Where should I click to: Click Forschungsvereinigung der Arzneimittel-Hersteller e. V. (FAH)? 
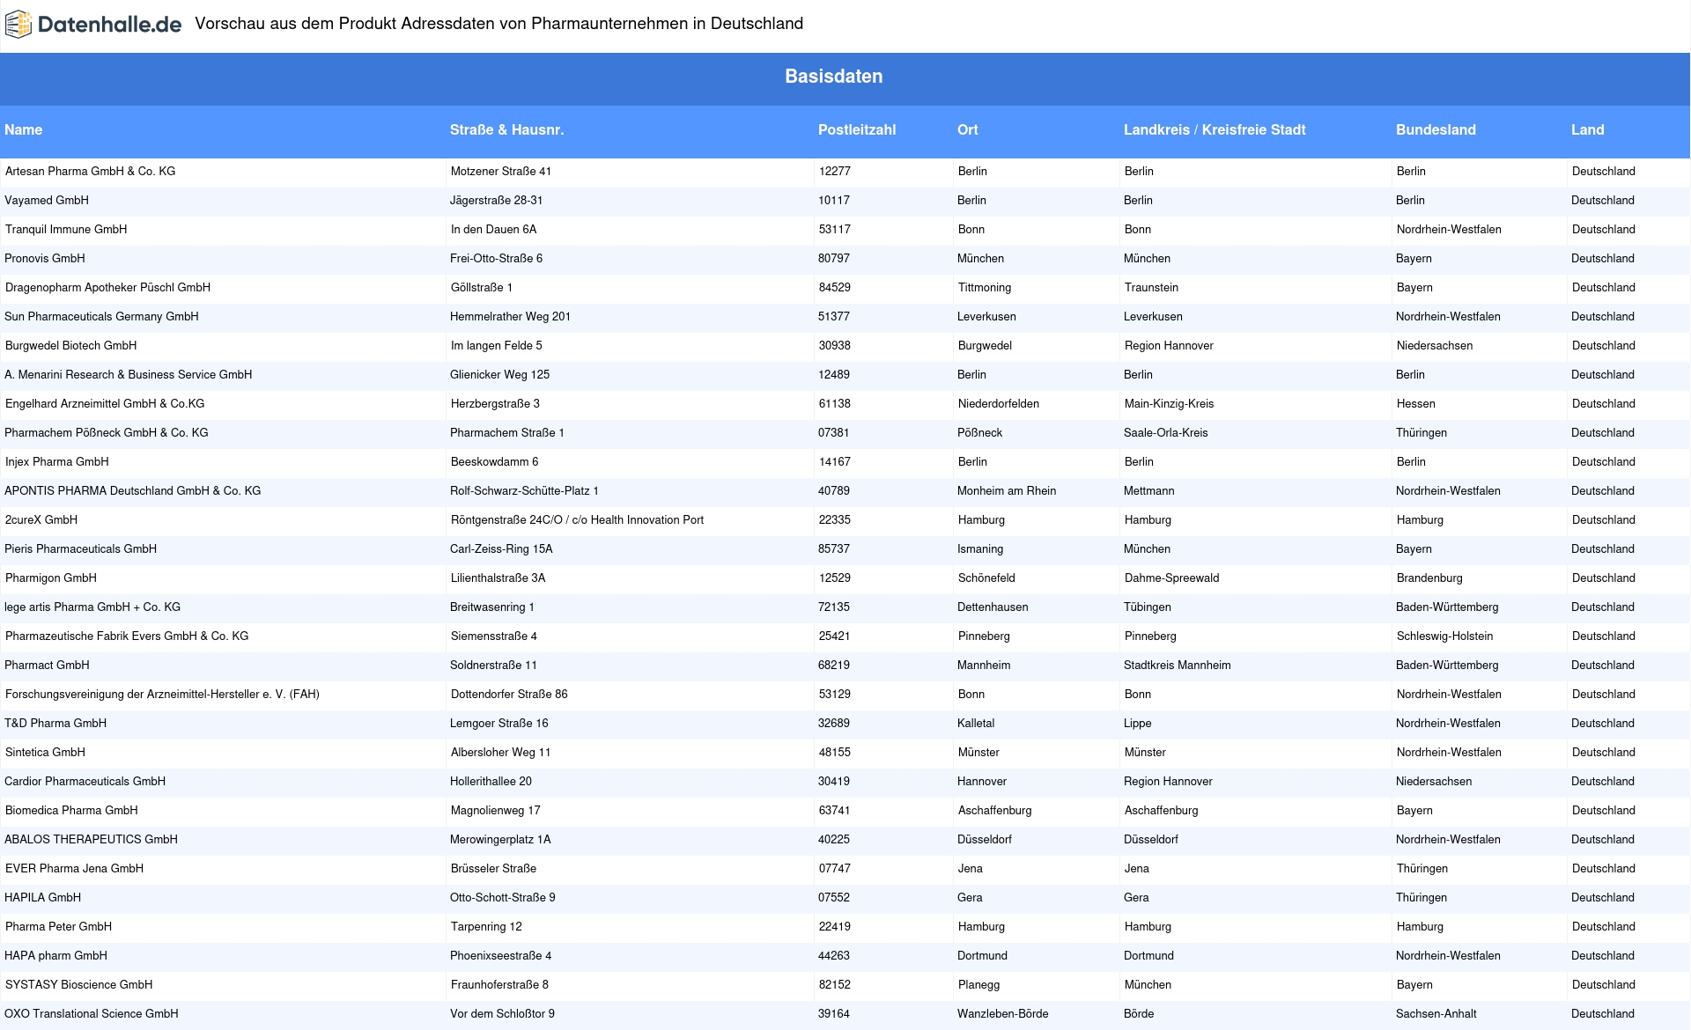(x=163, y=695)
